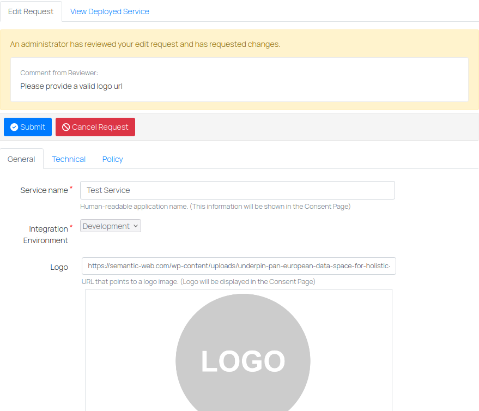Click the Logo field label

click(59, 267)
